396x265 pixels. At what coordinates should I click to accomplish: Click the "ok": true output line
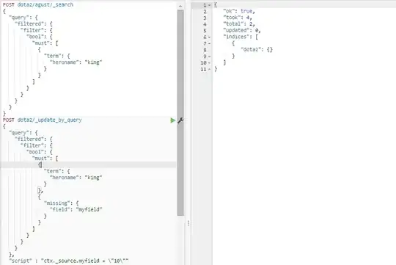(239, 11)
